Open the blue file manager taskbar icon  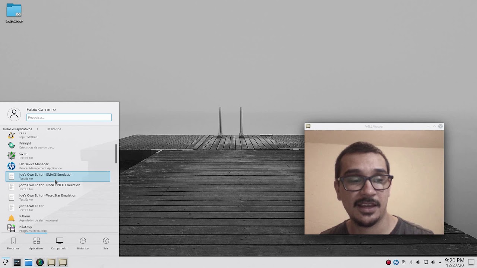(28, 262)
